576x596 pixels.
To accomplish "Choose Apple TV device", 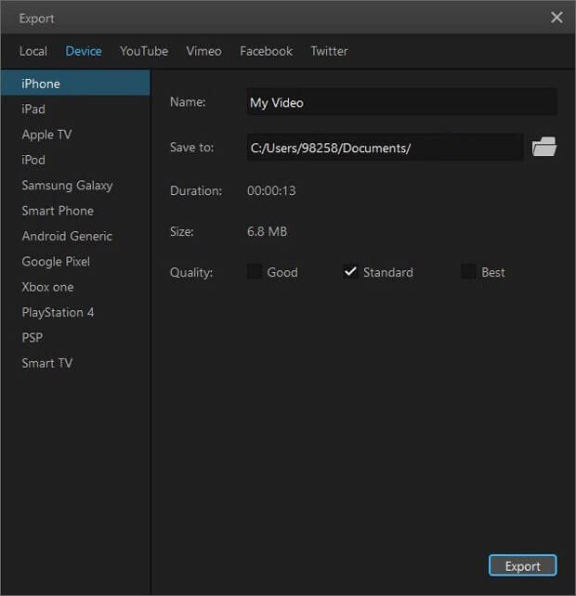I will point(75,135).
